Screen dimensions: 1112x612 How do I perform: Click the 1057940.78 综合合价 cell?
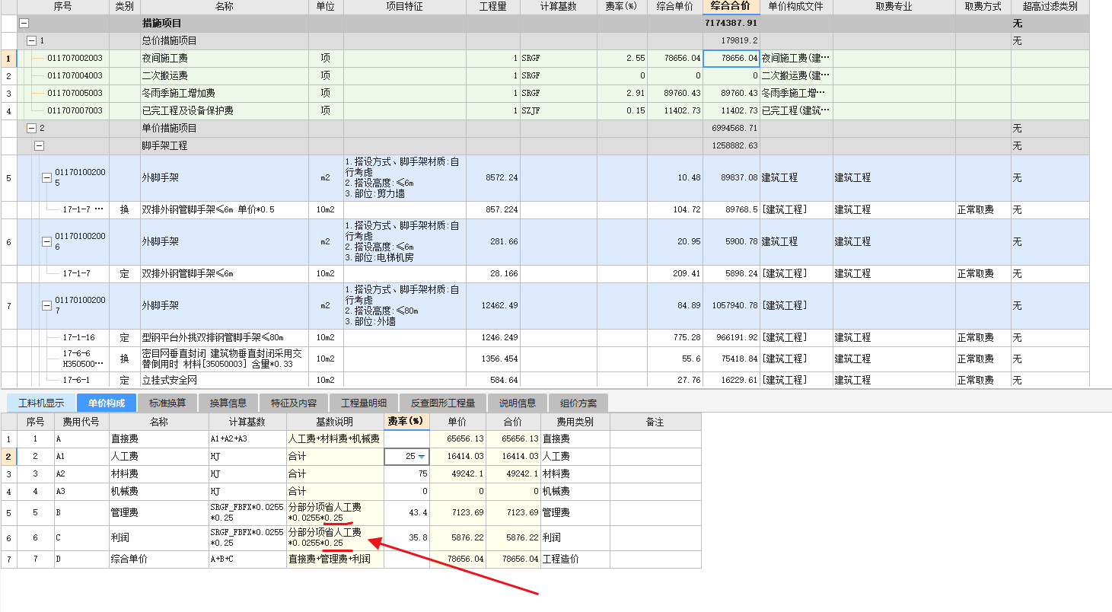pos(731,305)
